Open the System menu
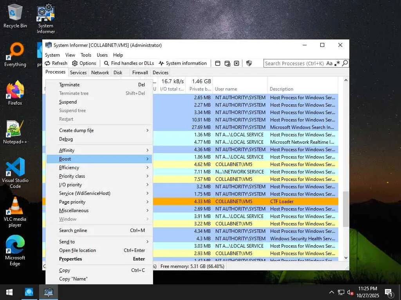401x300 pixels. point(52,55)
